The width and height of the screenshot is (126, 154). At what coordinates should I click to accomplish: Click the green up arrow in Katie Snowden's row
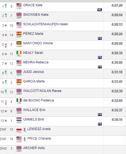click(x=6, y=16)
